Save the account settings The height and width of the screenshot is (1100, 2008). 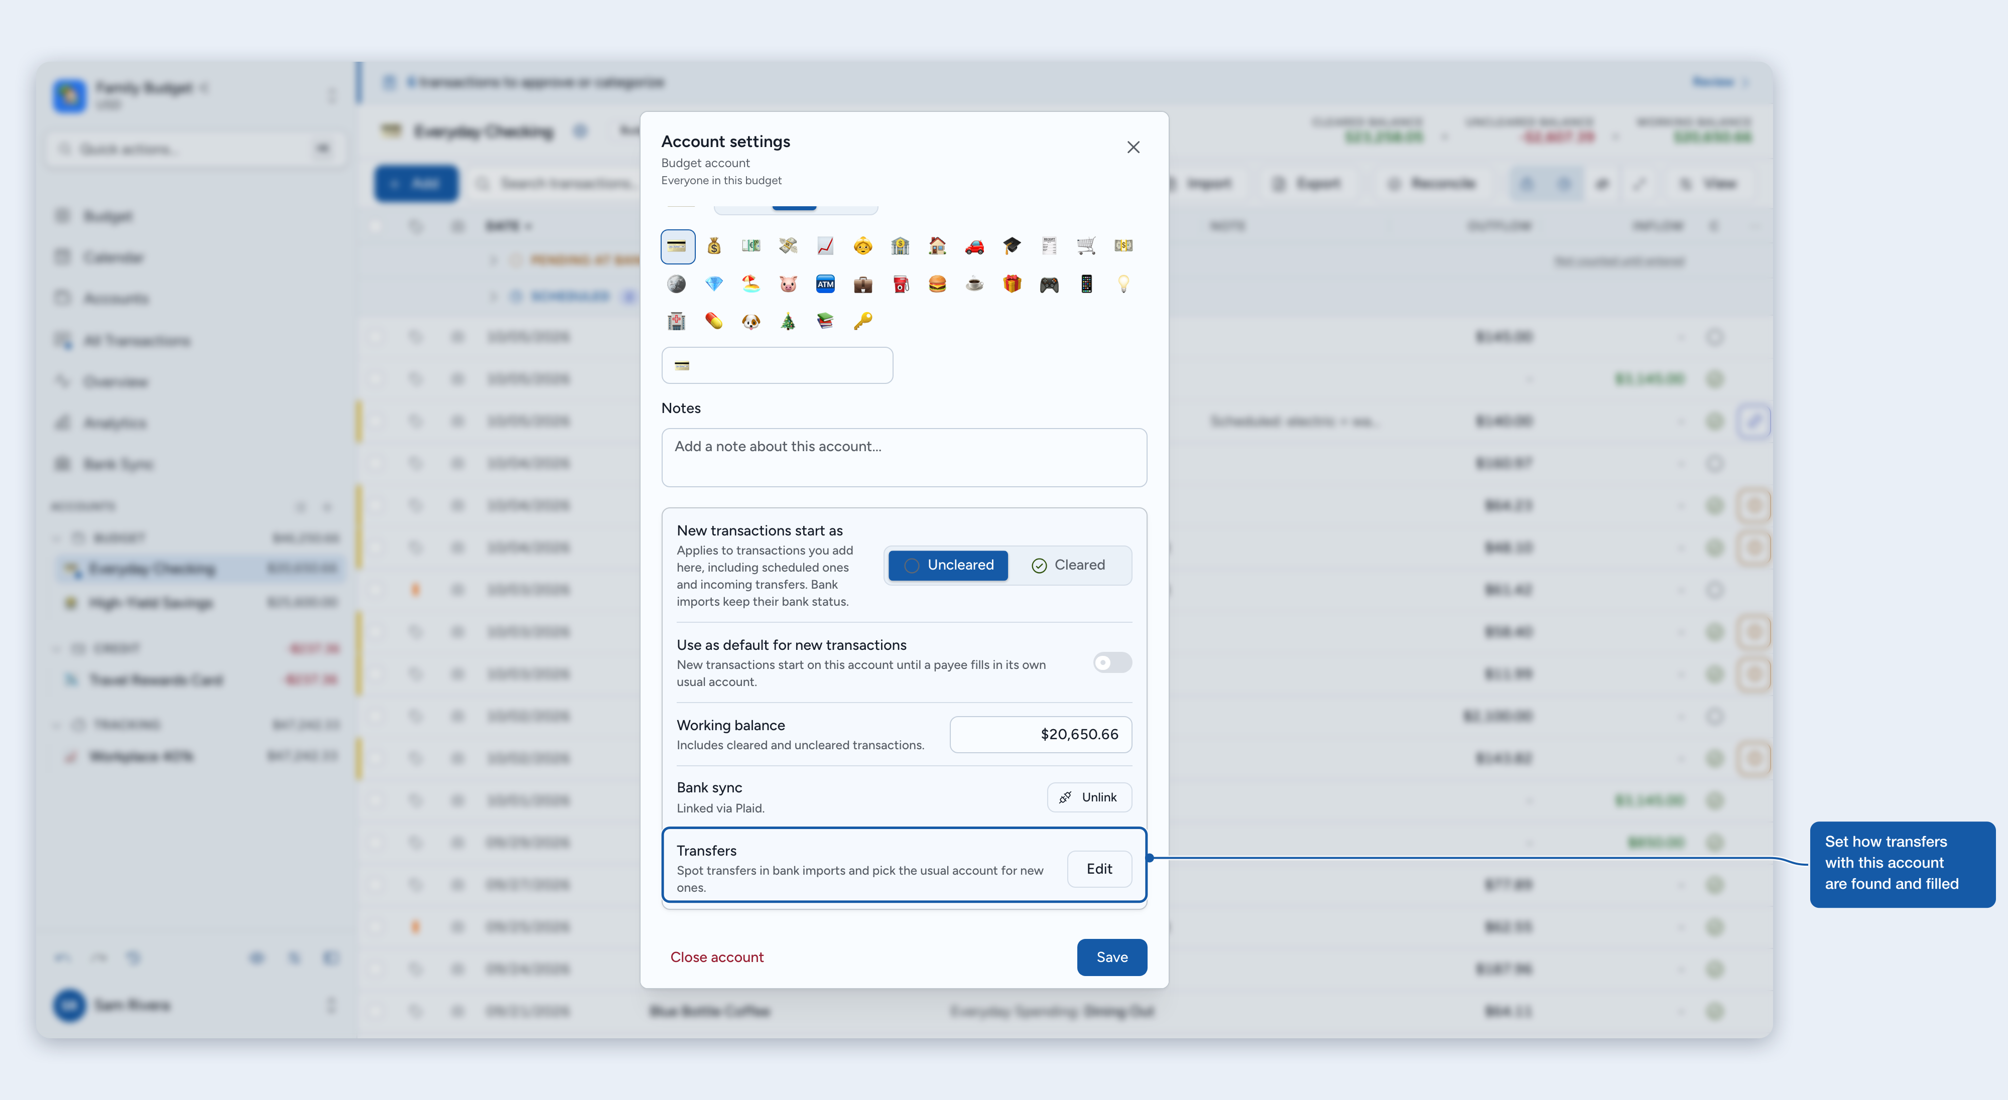point(1111,957)
